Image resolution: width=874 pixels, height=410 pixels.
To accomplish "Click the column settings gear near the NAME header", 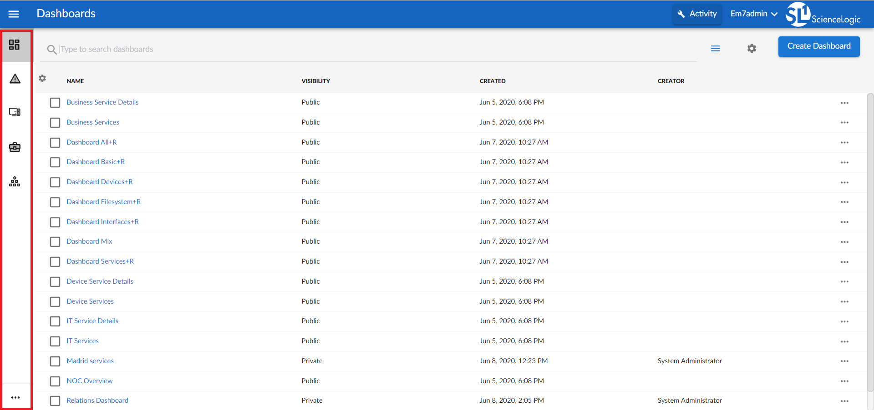I will point(42,78).
